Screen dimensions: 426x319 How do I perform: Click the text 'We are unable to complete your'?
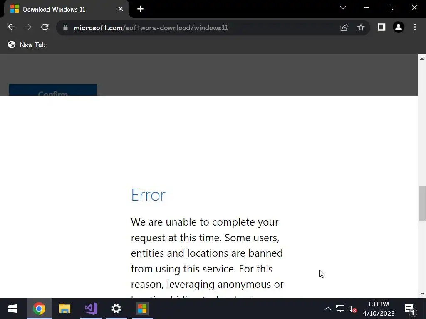(x=205, y=222)
